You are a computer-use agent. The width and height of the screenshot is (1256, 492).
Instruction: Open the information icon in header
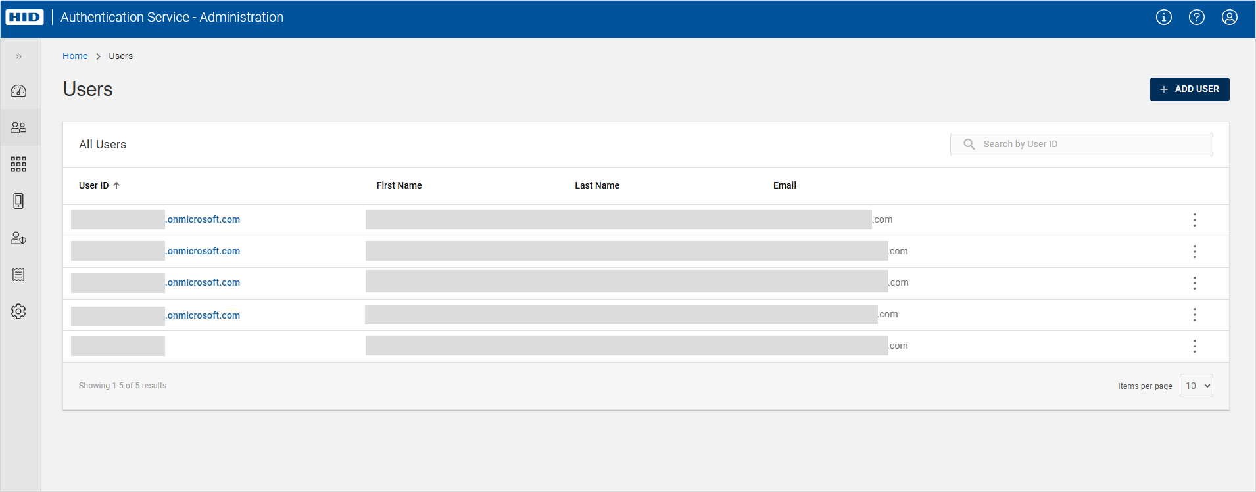pyautogui.click(x=1164, y=17)
